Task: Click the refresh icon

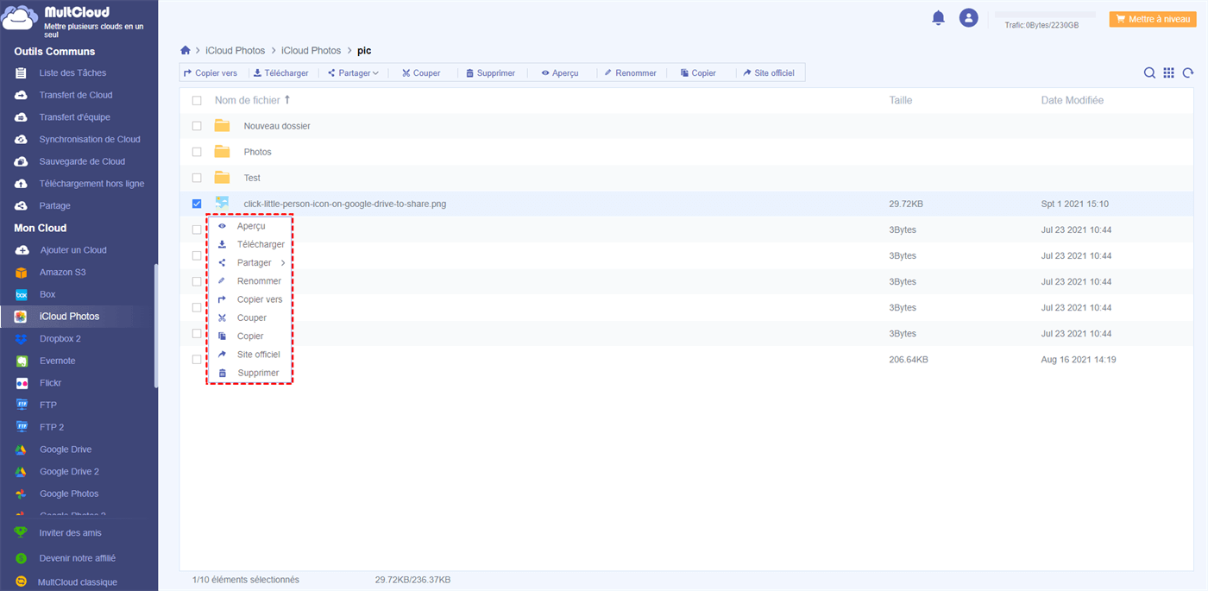Action: [1188, 73]
